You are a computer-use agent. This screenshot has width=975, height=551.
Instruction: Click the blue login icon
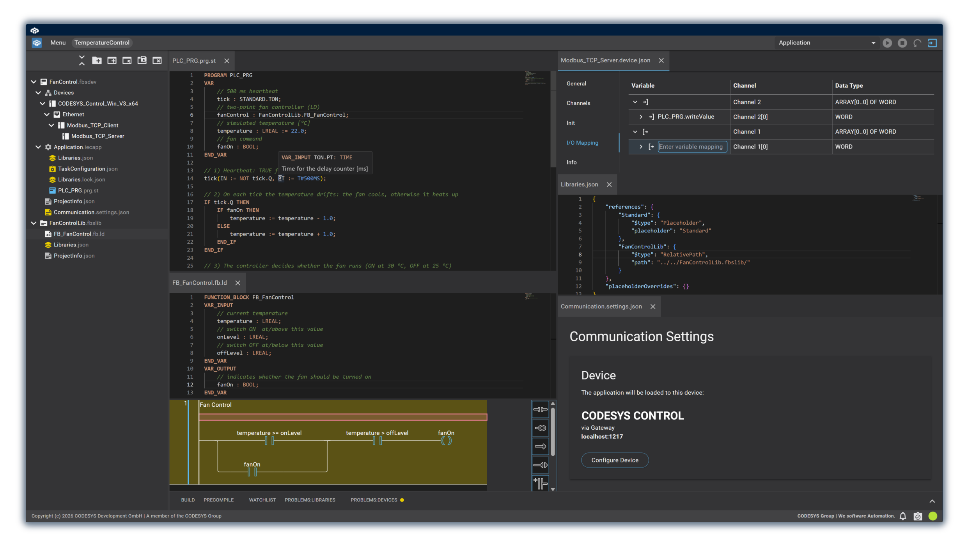(x=932, y=43)
